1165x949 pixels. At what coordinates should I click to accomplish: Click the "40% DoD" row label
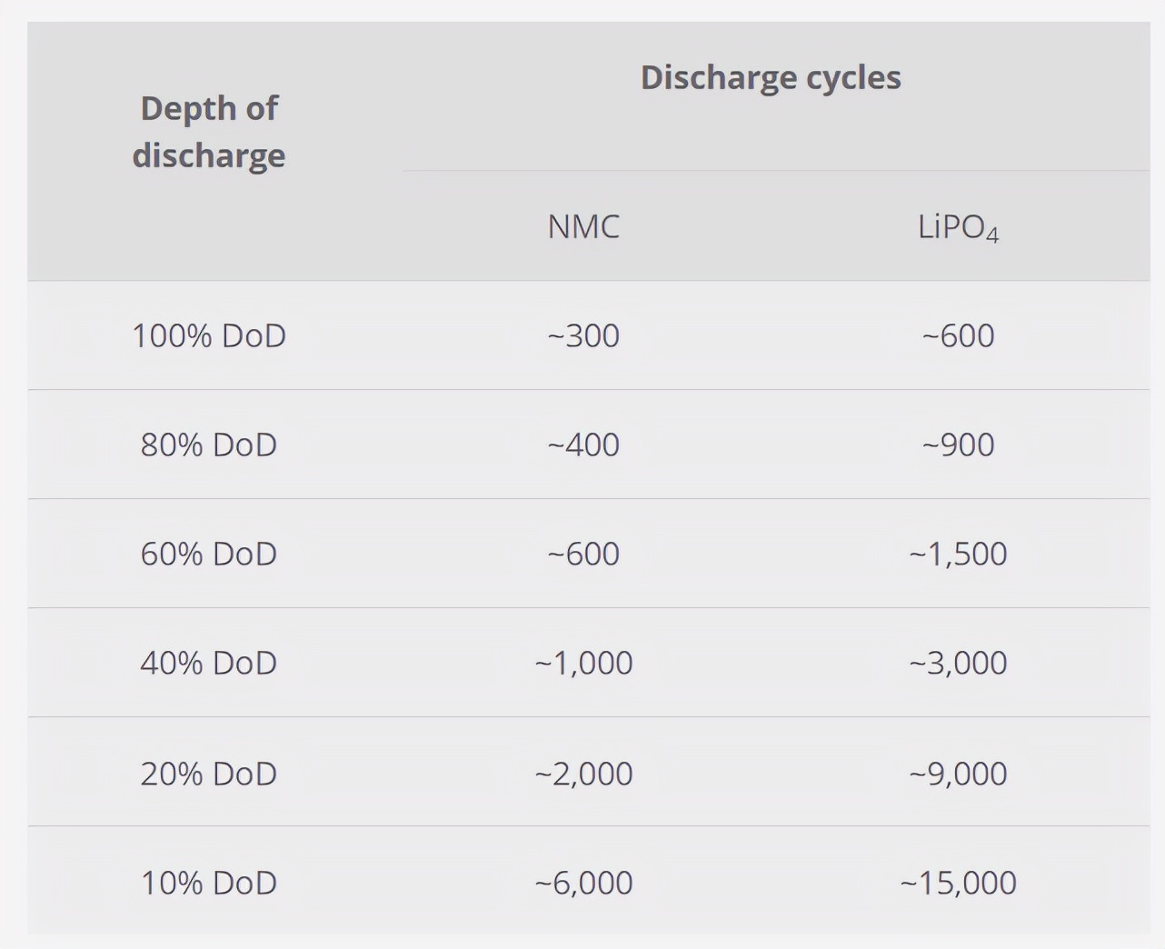[209, 663]
